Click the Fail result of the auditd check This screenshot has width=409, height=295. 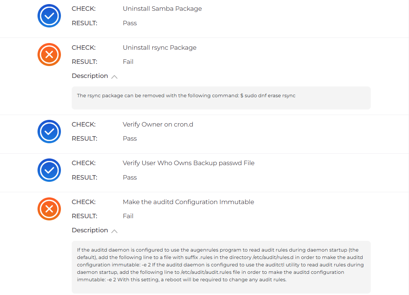[128, 216]
